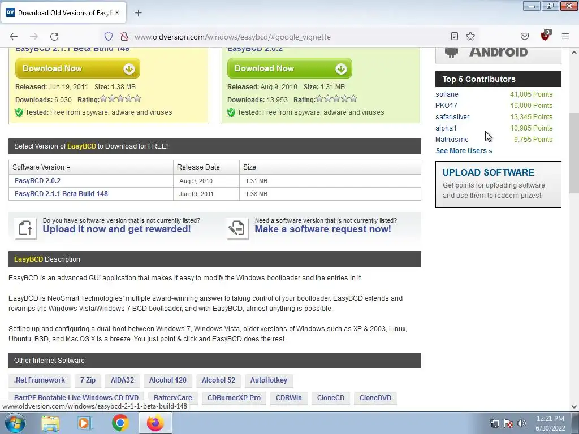This screenshot has height=434, width=579.
Task: Open the Firefox hamburger menu
Action: (565, 36)
